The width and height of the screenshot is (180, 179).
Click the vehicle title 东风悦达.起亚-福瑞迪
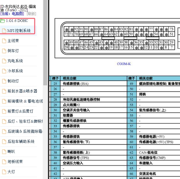pos(18,8)
